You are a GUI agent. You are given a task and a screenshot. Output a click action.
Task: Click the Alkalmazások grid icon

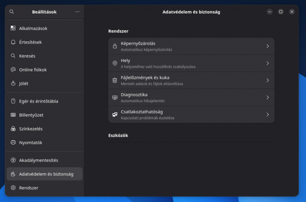click(x=13, y=28)
